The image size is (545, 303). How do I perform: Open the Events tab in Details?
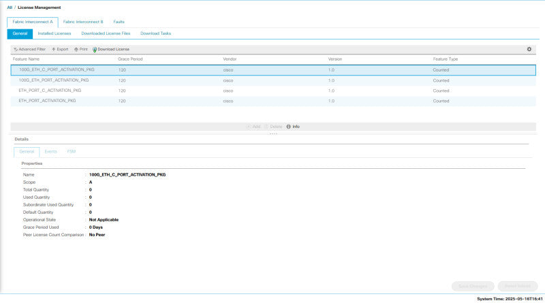pos(50,152)
